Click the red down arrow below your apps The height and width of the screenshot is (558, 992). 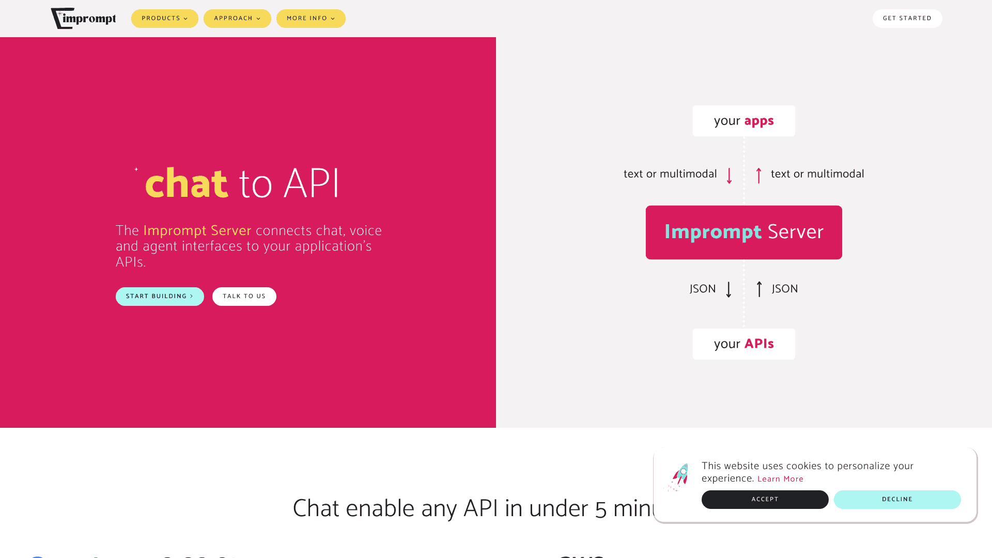[x=729, y=175]
